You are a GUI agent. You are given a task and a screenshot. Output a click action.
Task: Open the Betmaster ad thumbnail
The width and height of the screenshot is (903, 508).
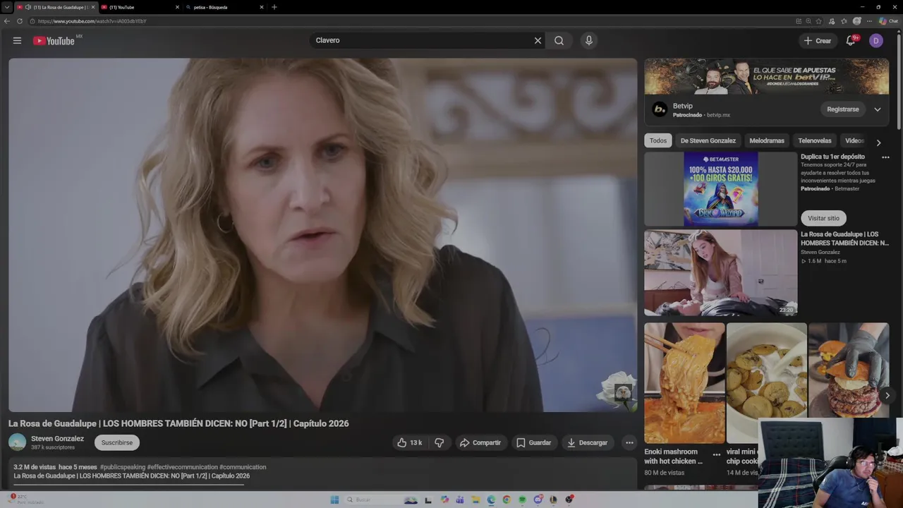point(720,189)
